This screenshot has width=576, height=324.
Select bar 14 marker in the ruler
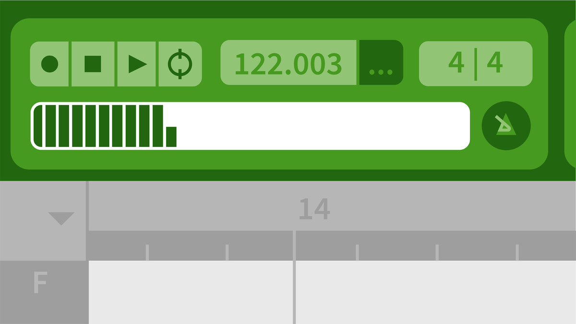click(314, 209)
